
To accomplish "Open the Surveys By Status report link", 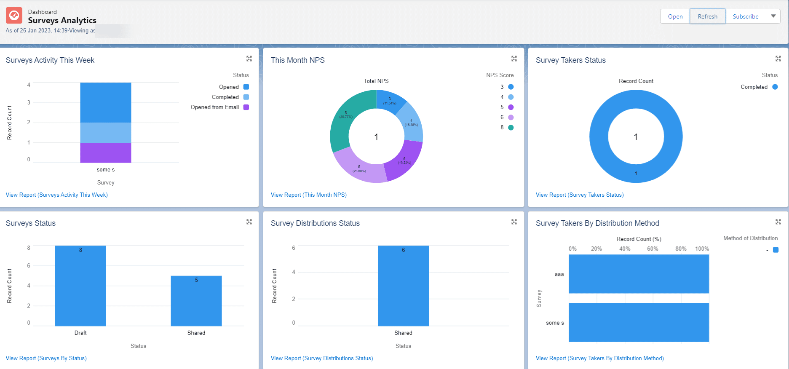I will point(46,358).
